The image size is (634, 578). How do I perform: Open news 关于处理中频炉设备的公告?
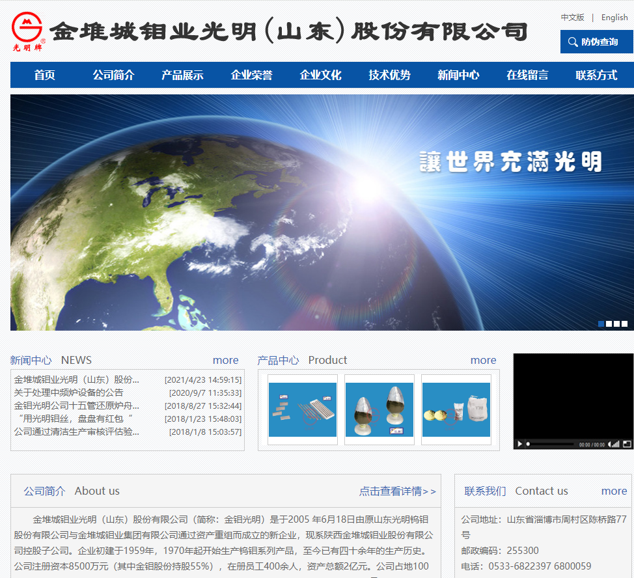click(x=69, y=392)
